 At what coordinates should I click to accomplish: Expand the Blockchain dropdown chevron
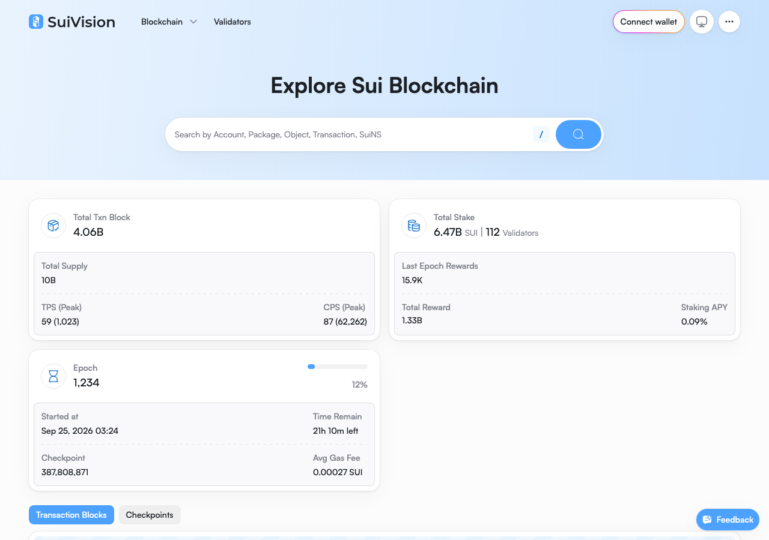(193, 22)
